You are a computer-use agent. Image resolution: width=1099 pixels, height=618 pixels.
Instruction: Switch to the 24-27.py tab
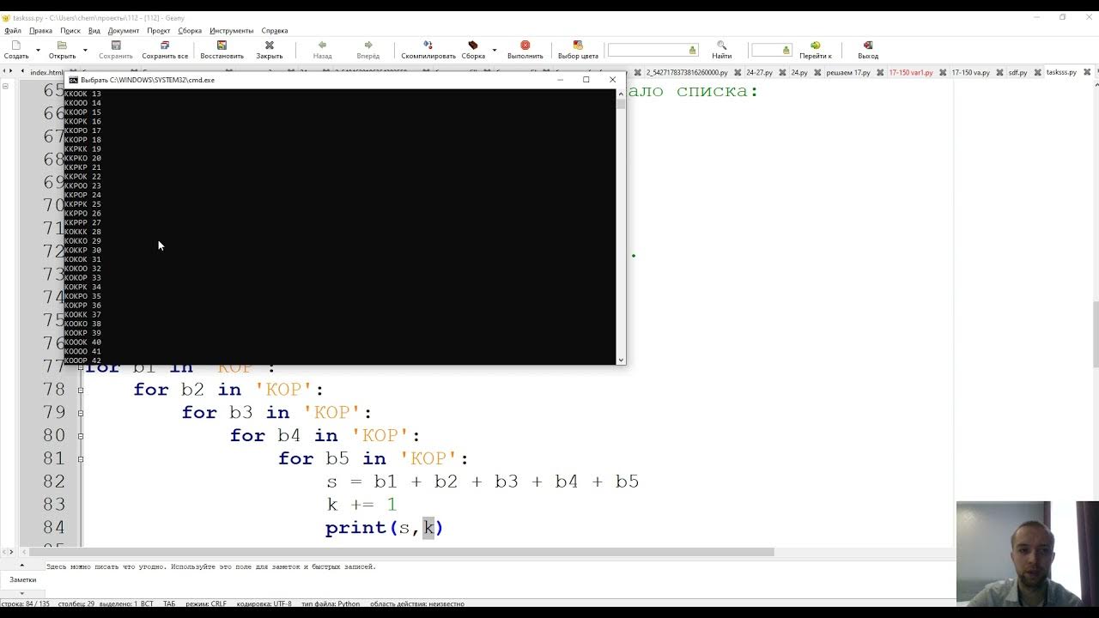(x=760, y=73)
